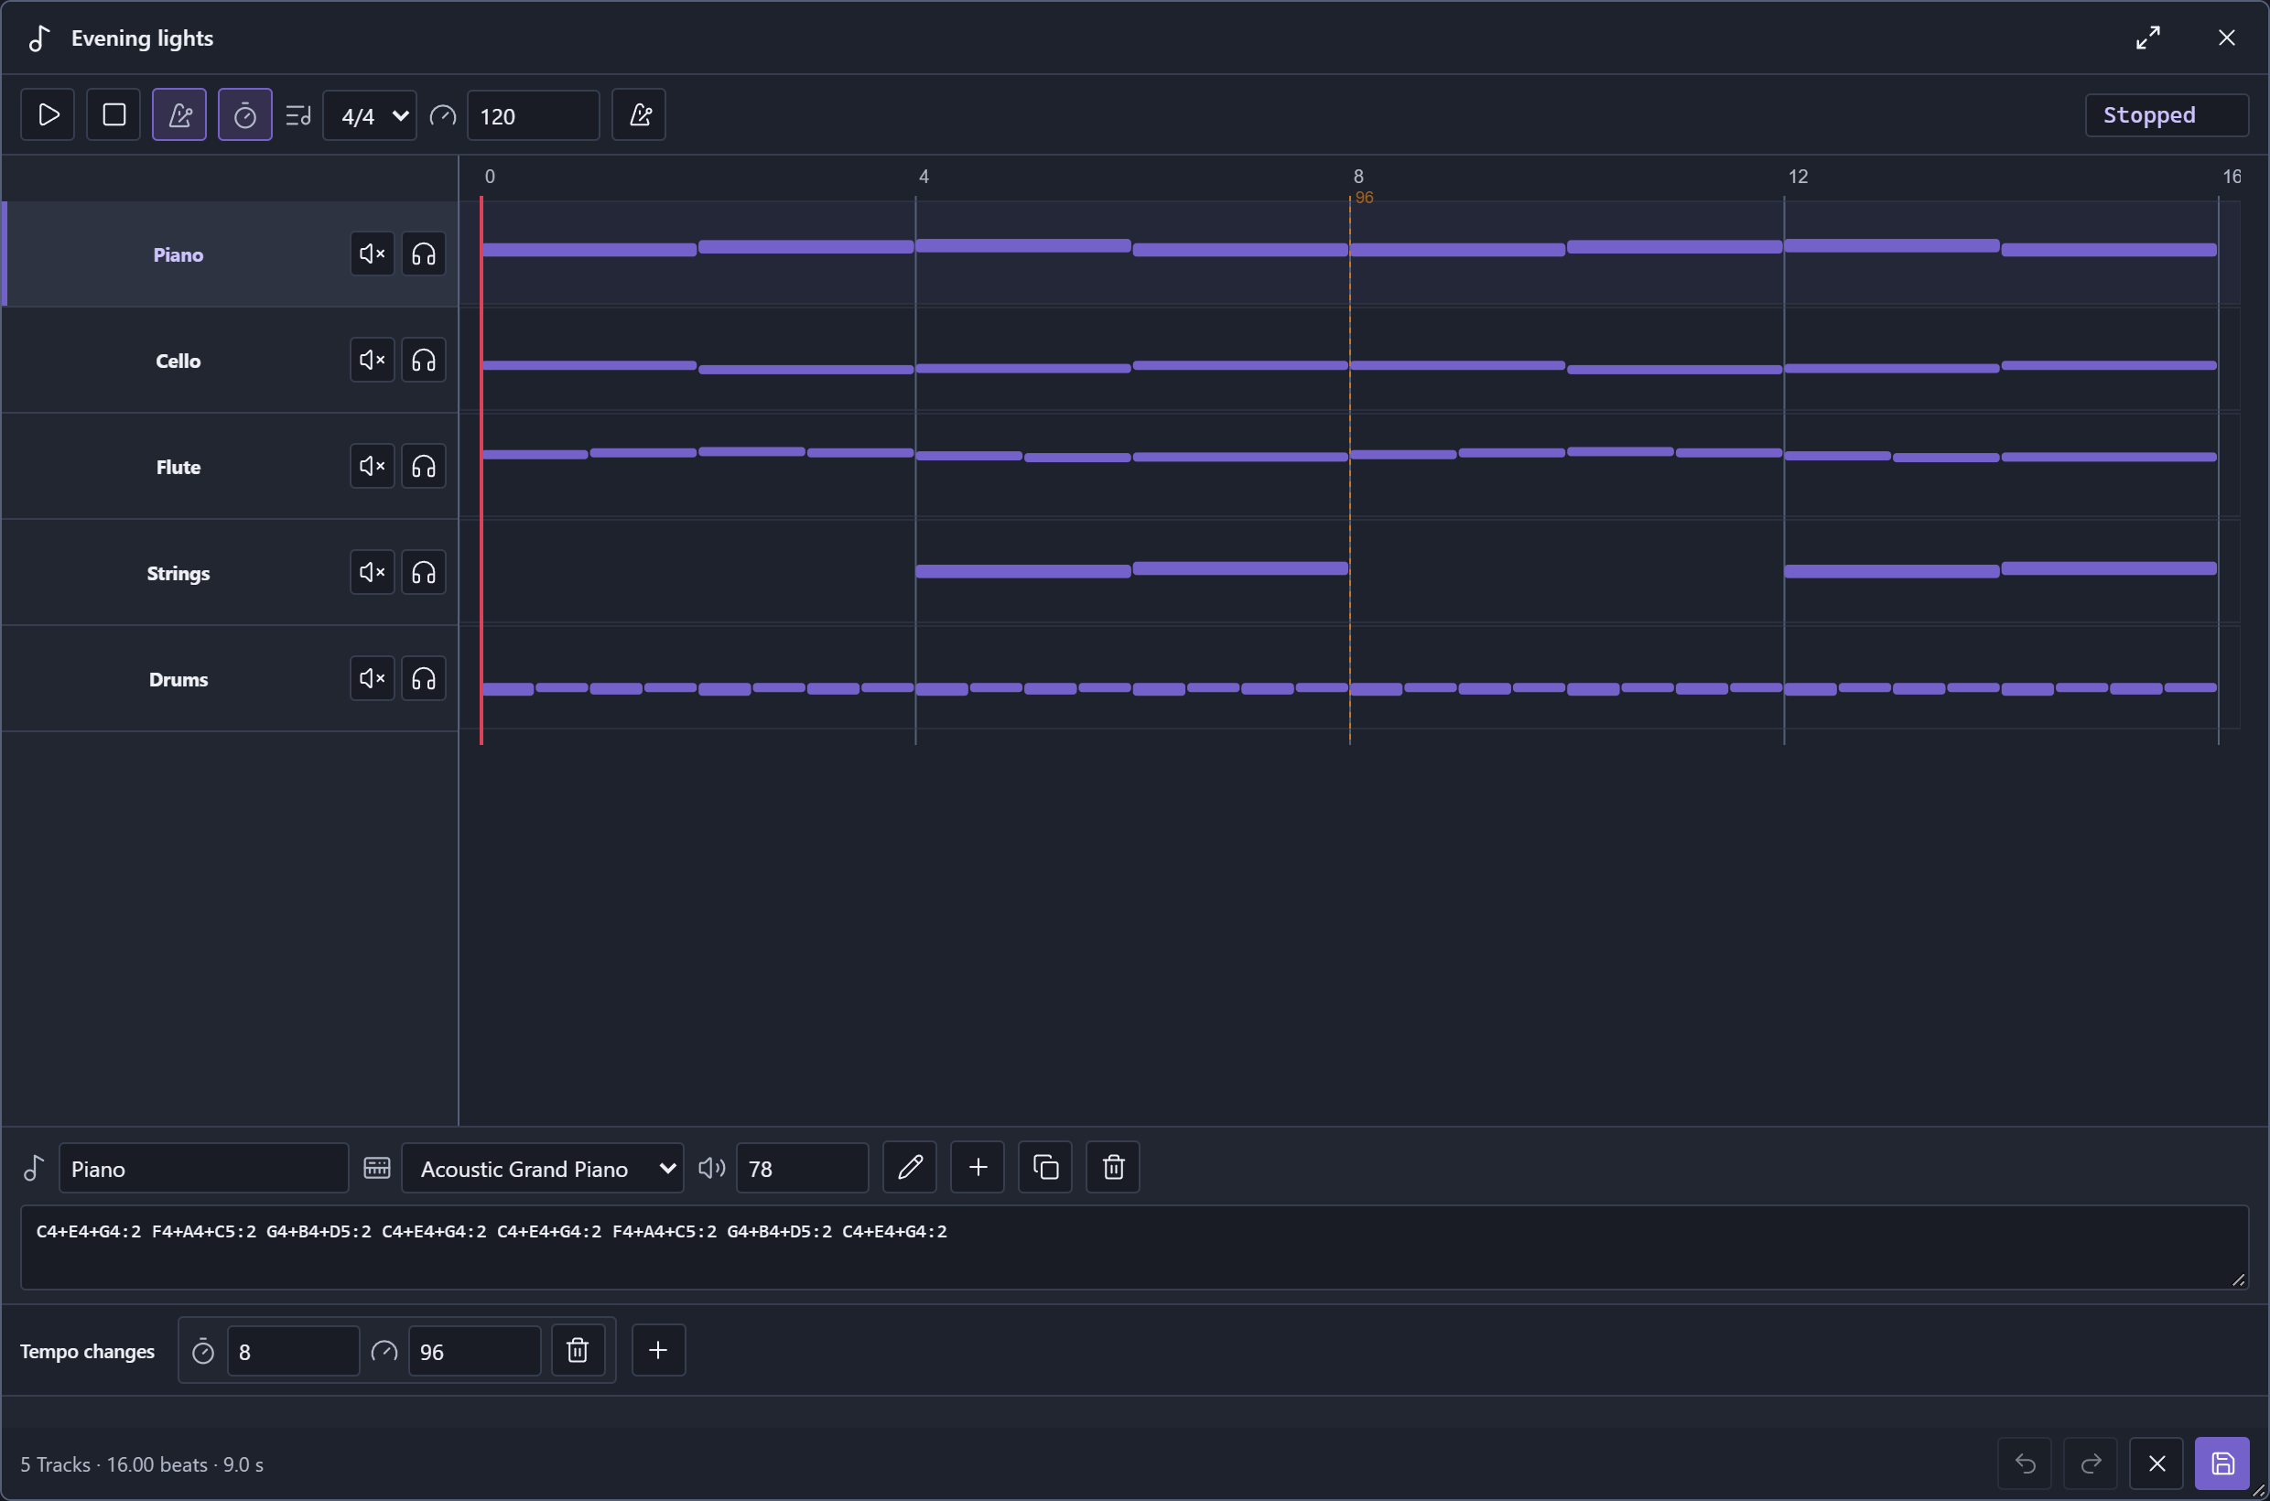This screenshot has height=1501, width=2270.
Task: Stop playback with the square Stop button
Action: (x=113, y=115)
